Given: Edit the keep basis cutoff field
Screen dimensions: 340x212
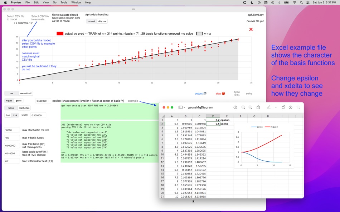Looking at the screenshot, I should [12, 153].
